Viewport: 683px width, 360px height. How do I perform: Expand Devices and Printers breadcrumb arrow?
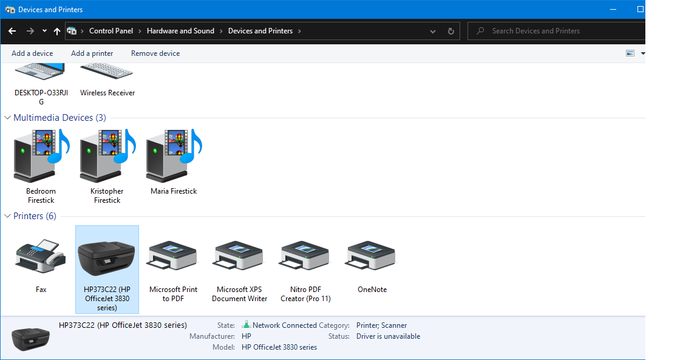click(x=299, y=32)
